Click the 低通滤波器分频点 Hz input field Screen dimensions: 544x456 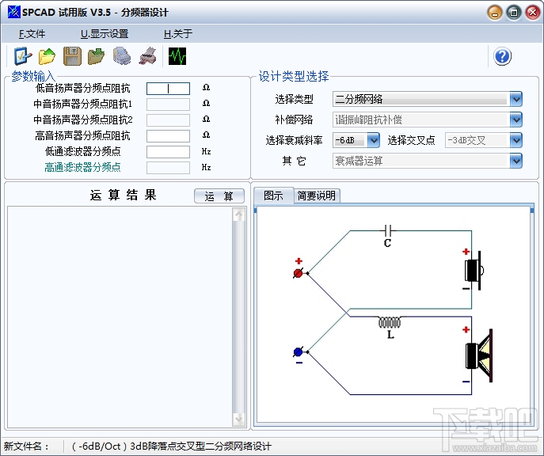pyautogui.click(x=168, y=152)
